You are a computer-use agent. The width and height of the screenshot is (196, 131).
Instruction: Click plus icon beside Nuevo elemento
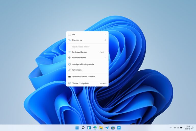(x=69, y=58)
